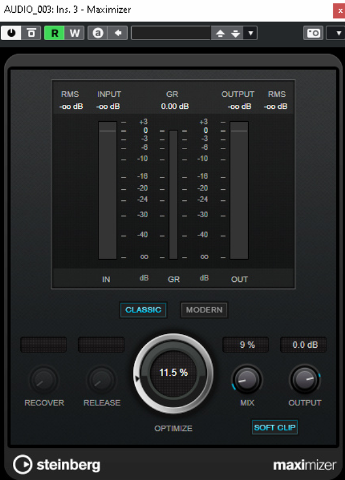Click the OUT level meter bar
345x480 pixels.
tap(239, 190)
